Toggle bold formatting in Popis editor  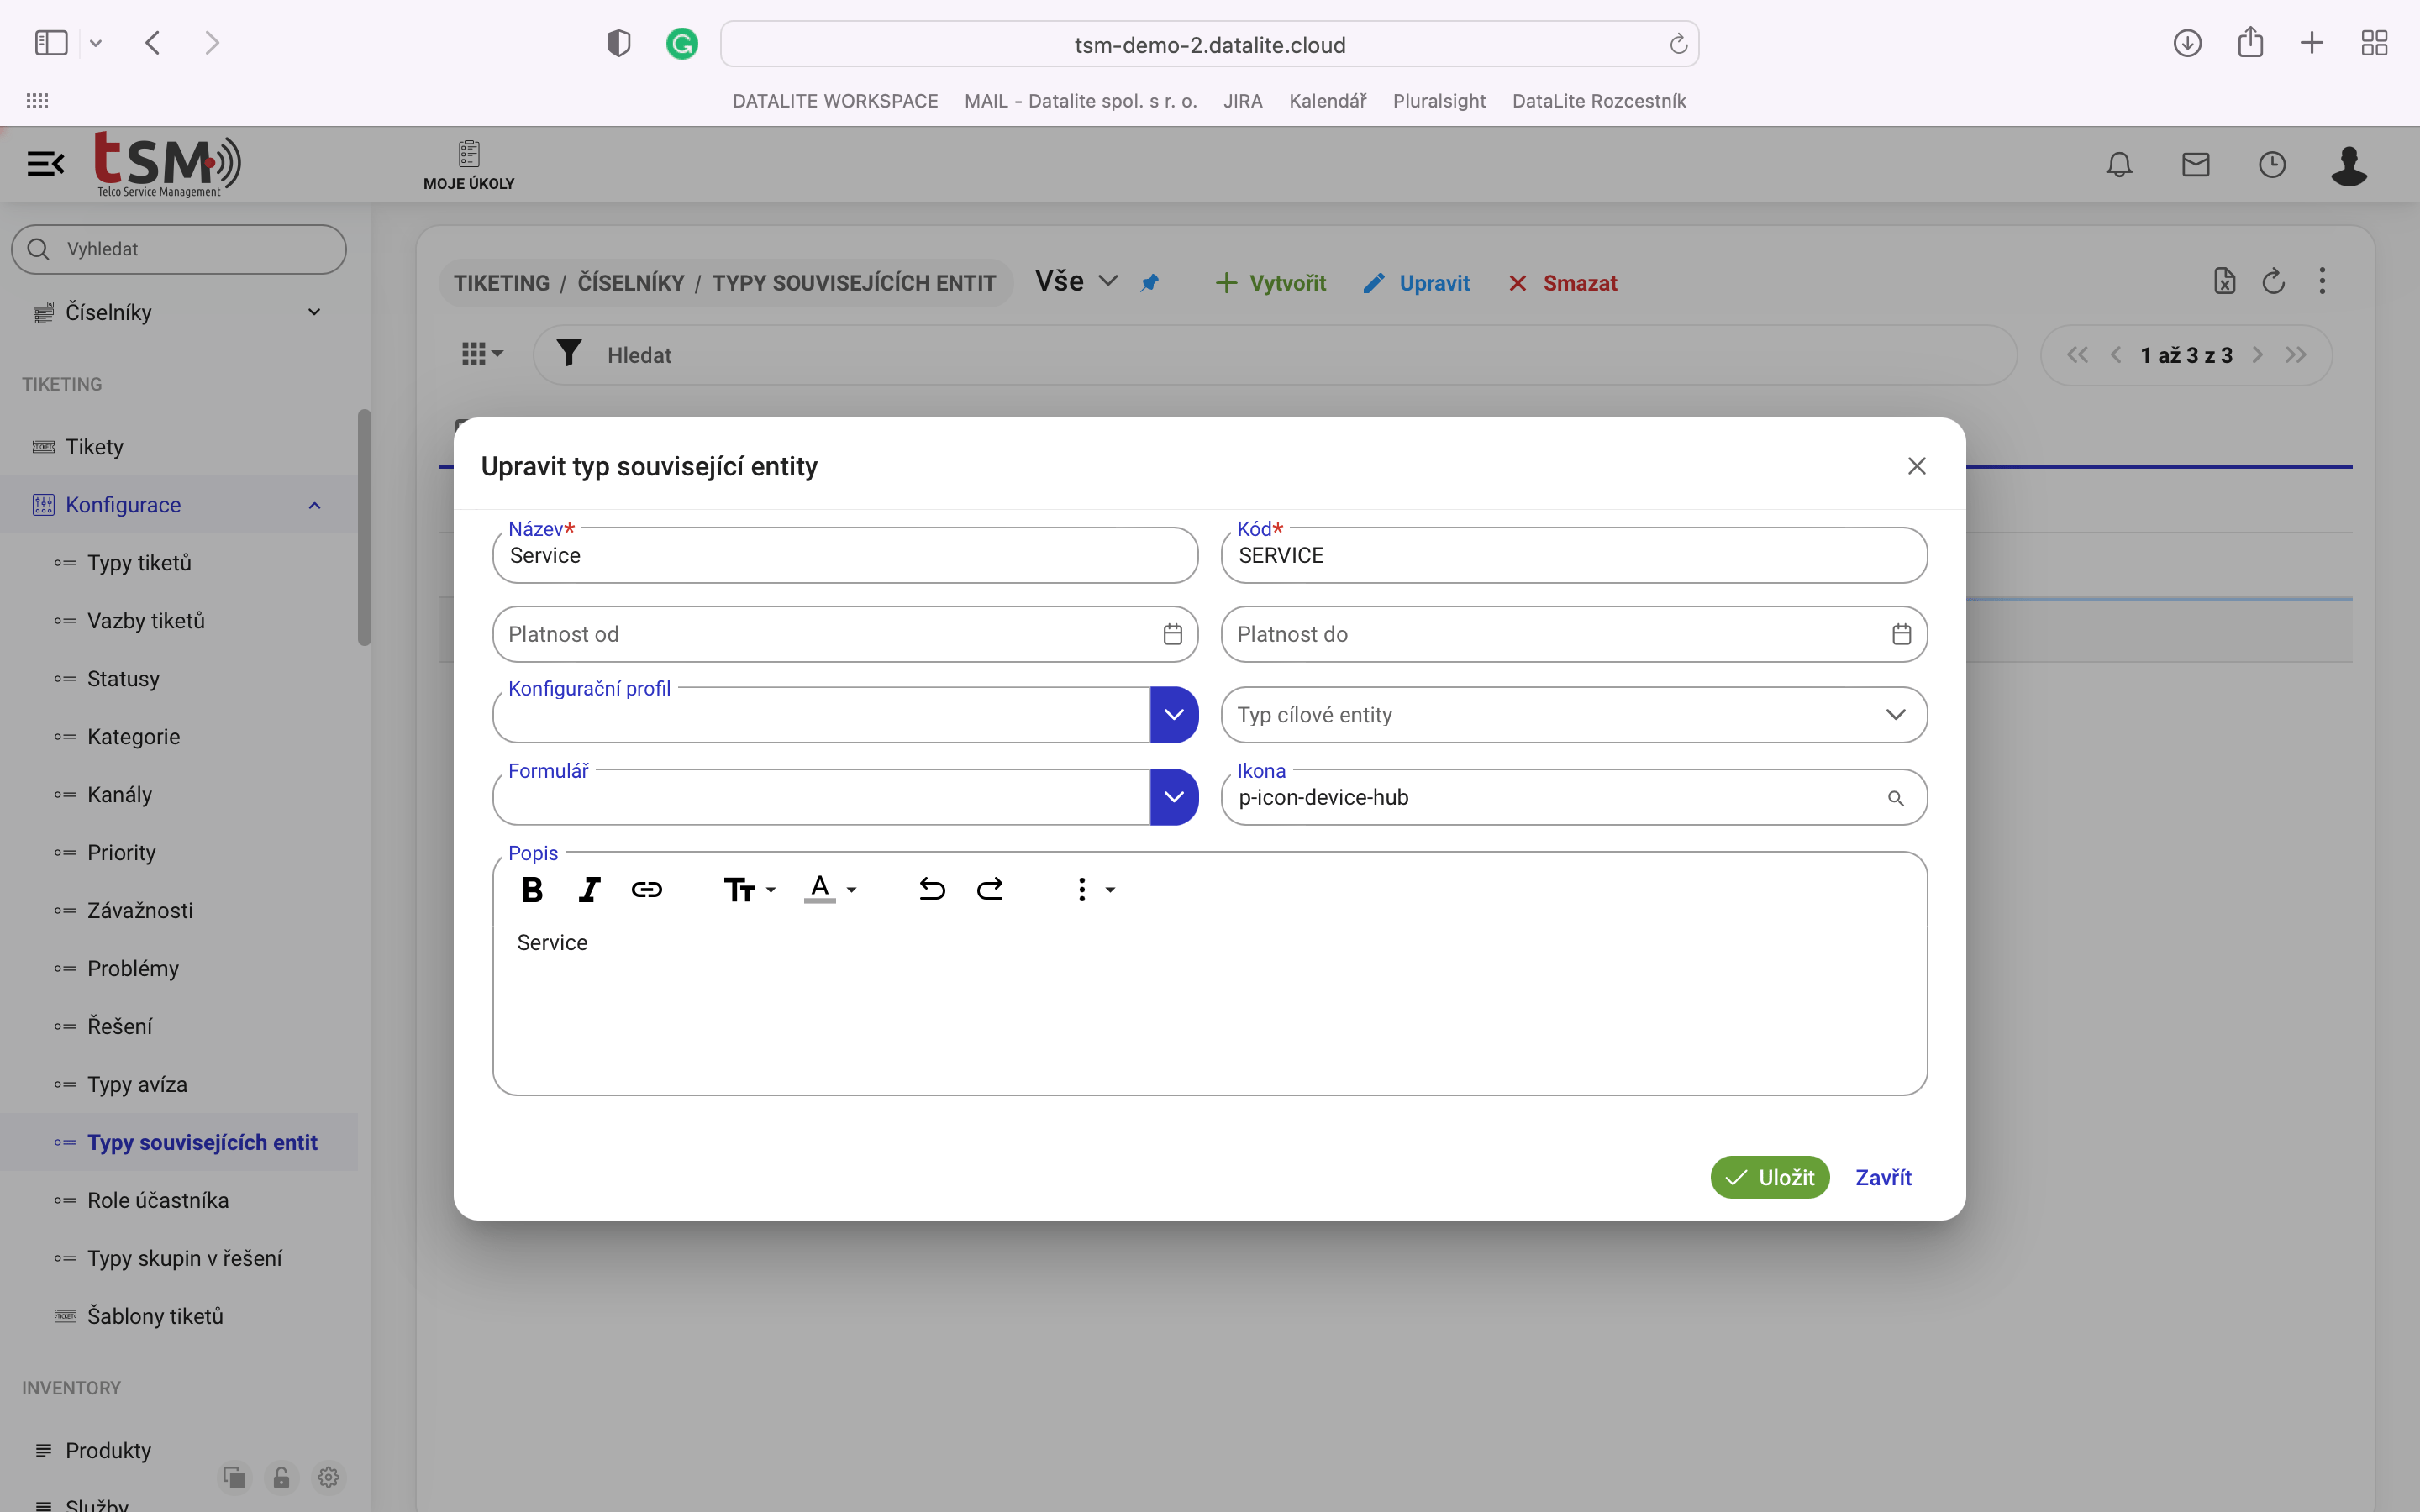tap(532, 889)
